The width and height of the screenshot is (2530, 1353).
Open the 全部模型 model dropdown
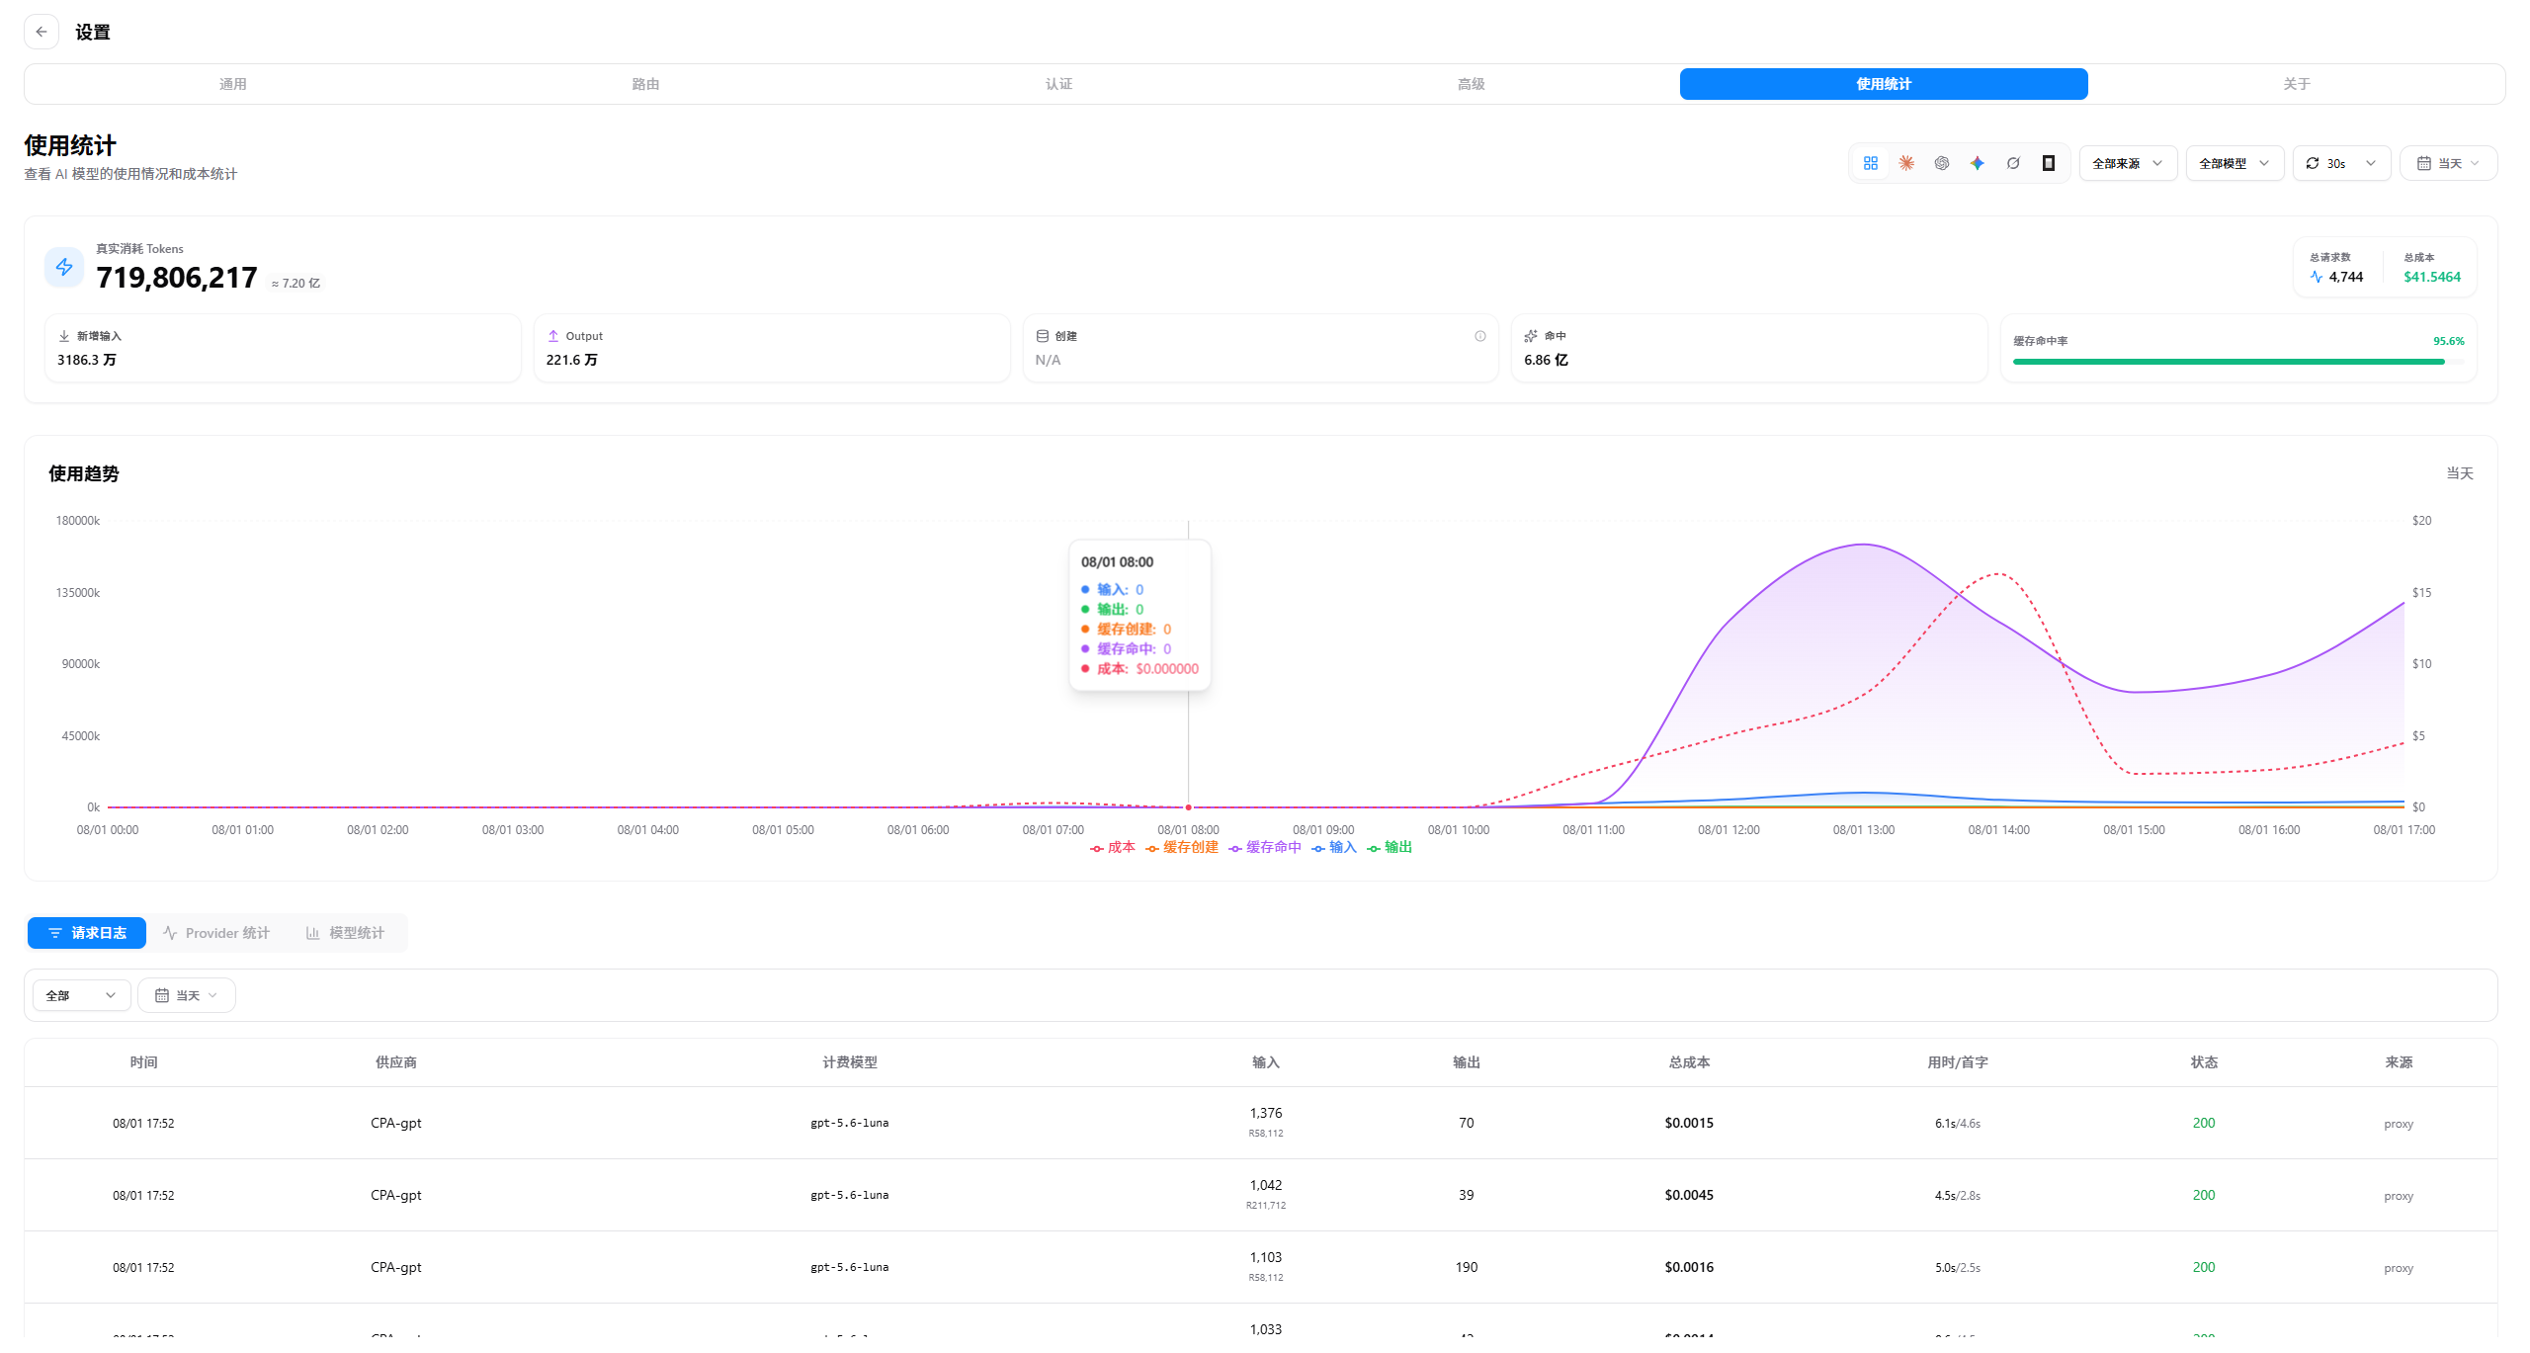coord(2235,163)
